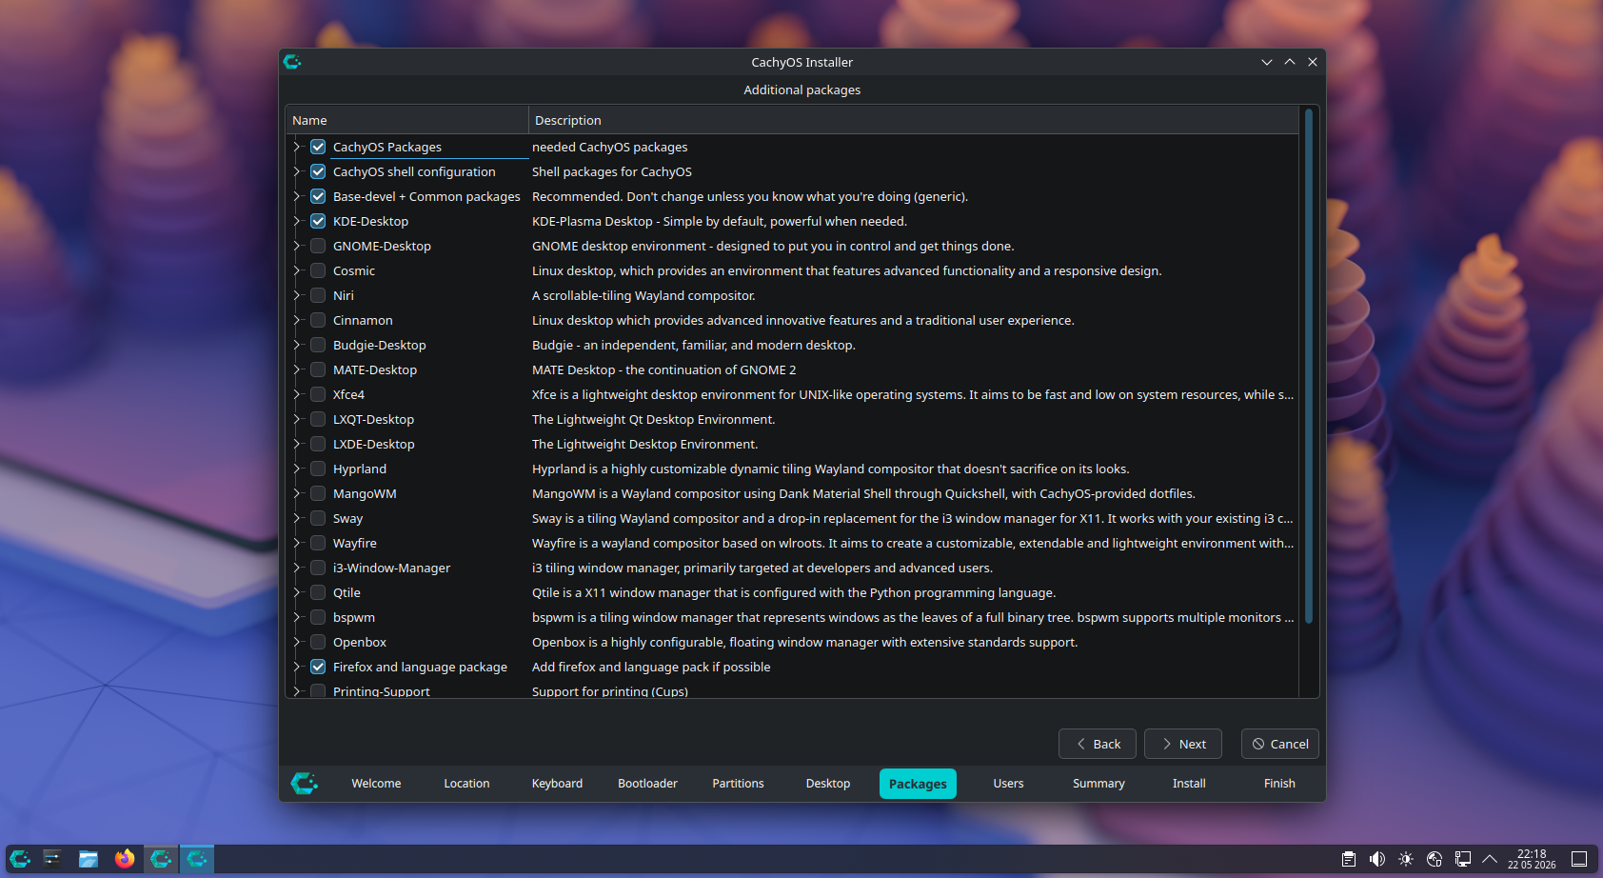1603x878 pixels.
Task: Go to the Desktop step
Action: [x=828, y=784]
